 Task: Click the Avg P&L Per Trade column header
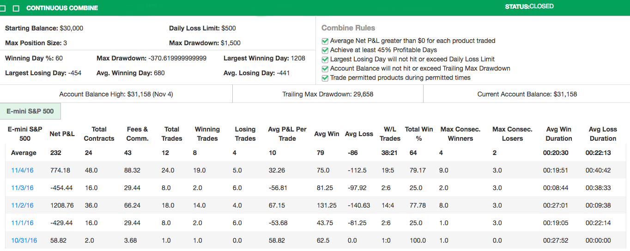[287, 134]
